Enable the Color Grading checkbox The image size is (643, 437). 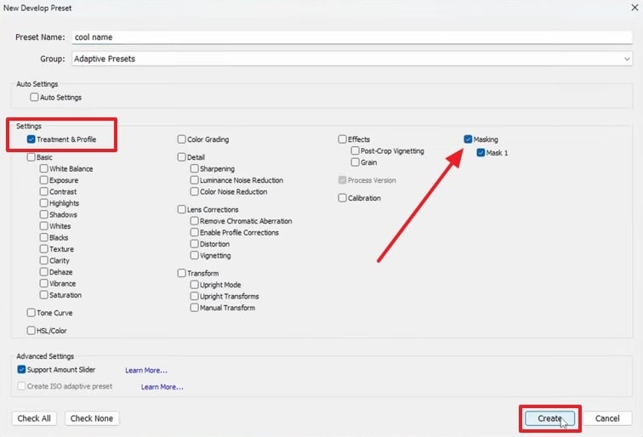coord(182,139)
